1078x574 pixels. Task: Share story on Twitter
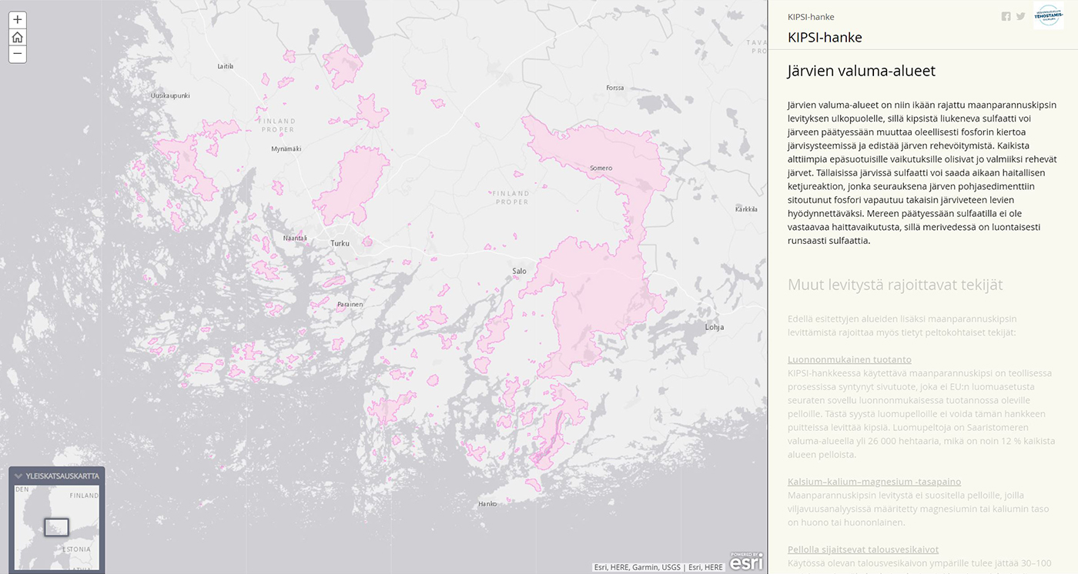[1020, 17]
